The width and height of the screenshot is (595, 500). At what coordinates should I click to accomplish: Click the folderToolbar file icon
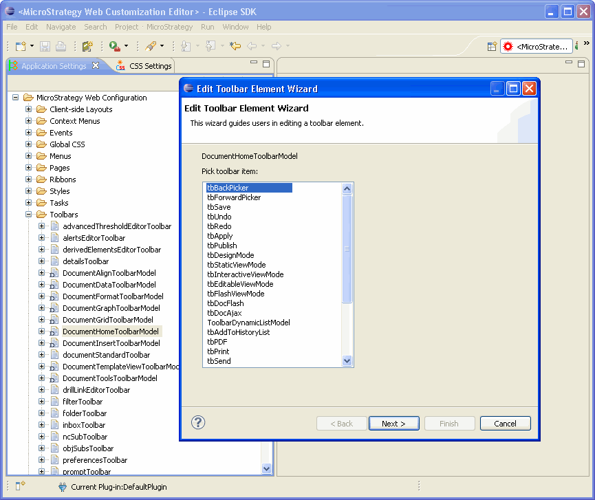pyautogui.click(x=54, y=413)
